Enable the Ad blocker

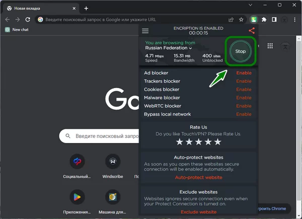click(244, 73)
